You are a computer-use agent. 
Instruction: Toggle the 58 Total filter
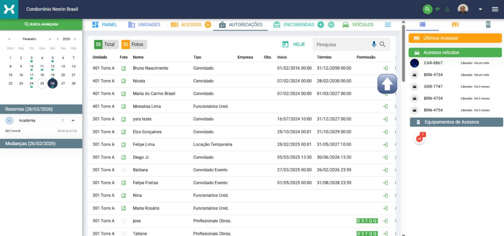(106, 44)
